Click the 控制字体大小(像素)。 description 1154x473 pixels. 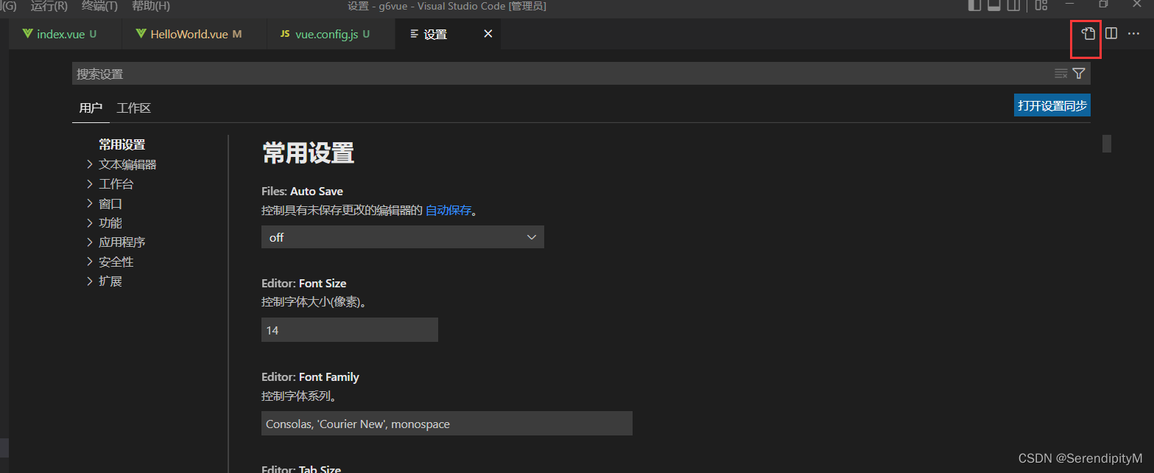314,302
